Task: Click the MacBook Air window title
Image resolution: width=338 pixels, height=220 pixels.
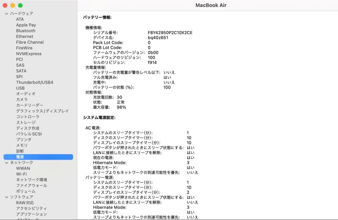Action: click(211, 5)
